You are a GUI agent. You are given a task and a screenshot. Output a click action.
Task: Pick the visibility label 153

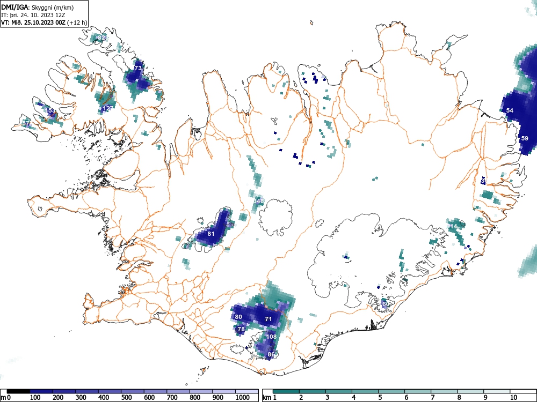coord(50,110)
